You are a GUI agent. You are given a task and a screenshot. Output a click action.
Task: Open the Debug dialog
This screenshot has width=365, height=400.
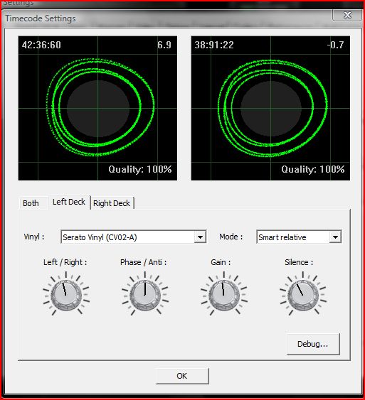[313, 344]
